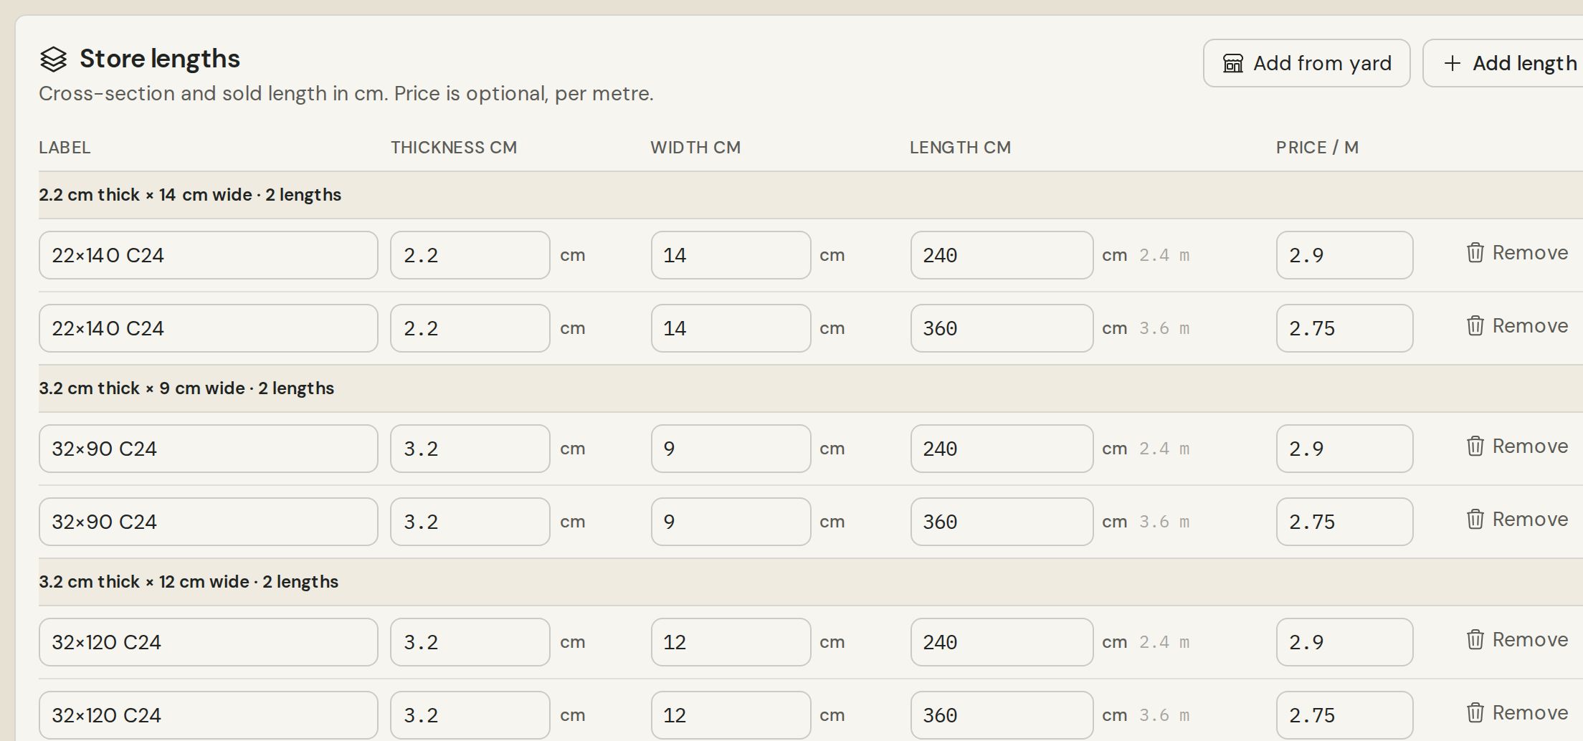Click the Add length button
1583x741 pixels.
click(1503, 63)
